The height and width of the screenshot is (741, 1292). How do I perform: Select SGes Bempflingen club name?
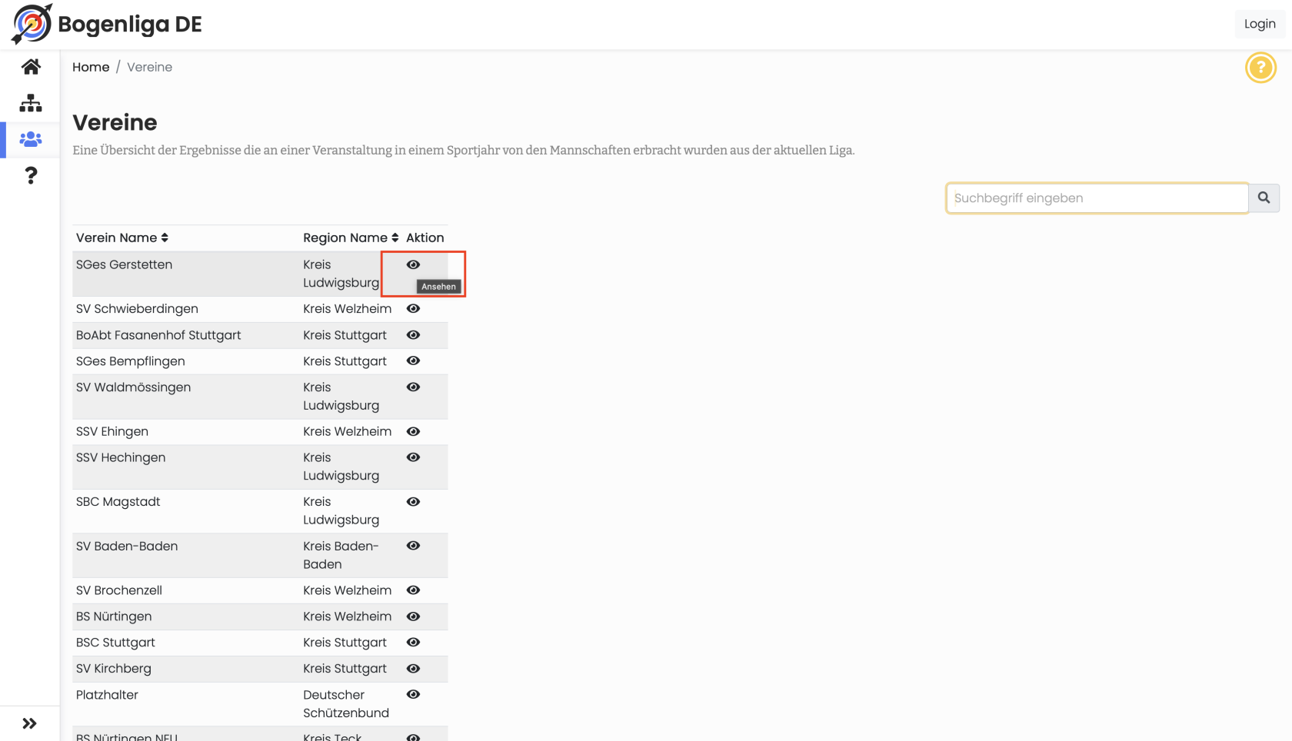[130, 361]
